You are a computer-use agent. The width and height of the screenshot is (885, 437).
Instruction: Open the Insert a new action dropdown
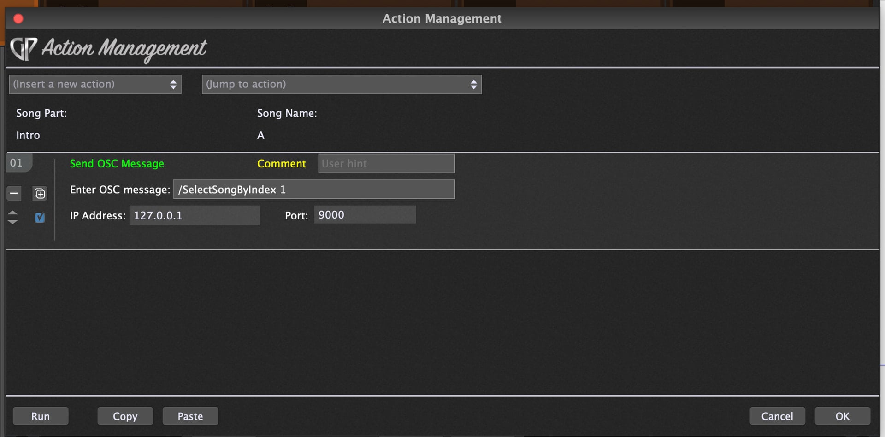click(95, 85)
